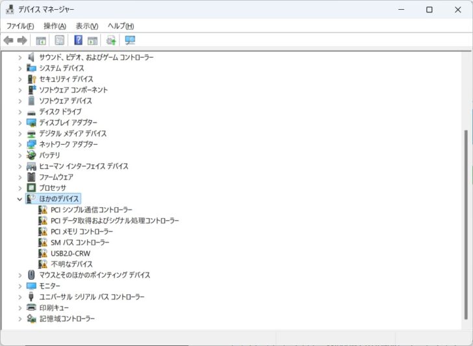Viewport: 473px width, 346px height.
Task: Open the 表示(V) menu
Action: click(86, 26)
